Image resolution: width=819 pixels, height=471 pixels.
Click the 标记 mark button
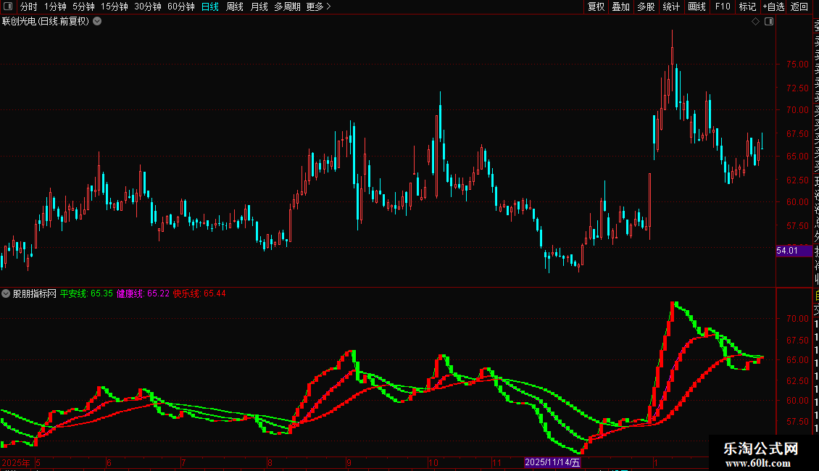[x=747, y=7]
